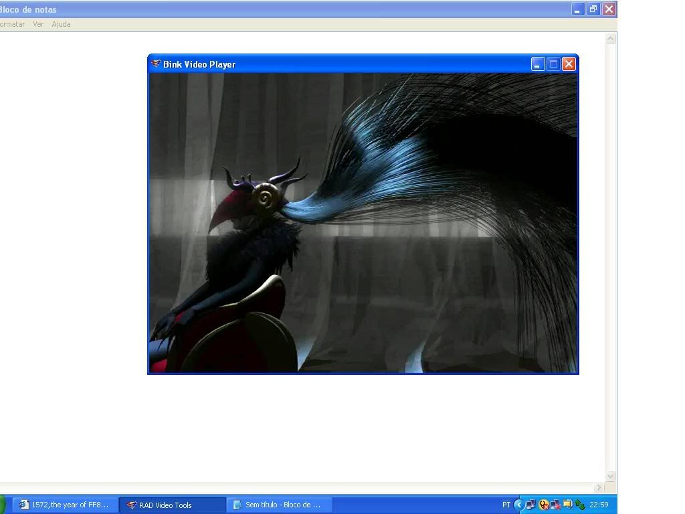Click the PT language indicator in the taskbar

(506, 505)
